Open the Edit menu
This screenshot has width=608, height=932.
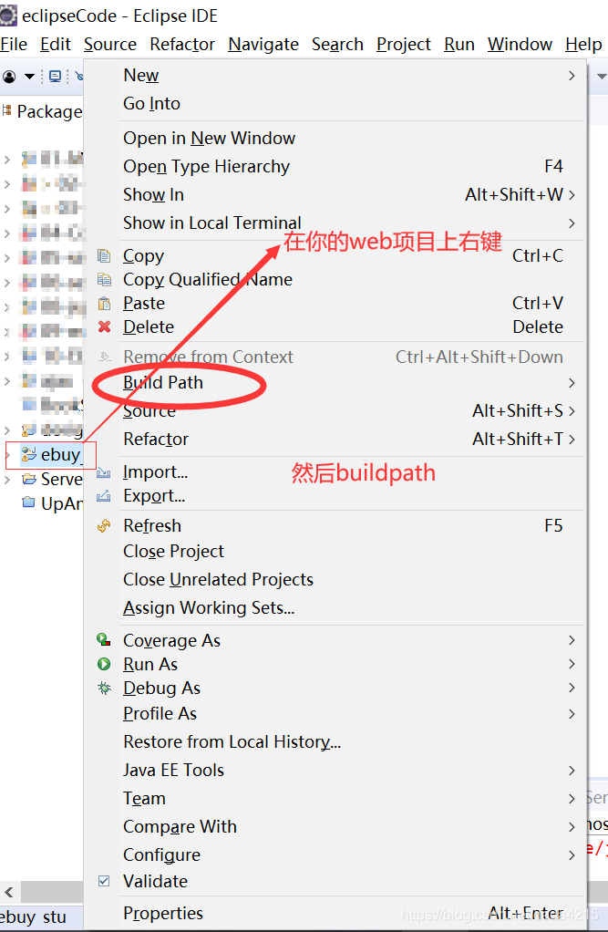pos(56,45)
